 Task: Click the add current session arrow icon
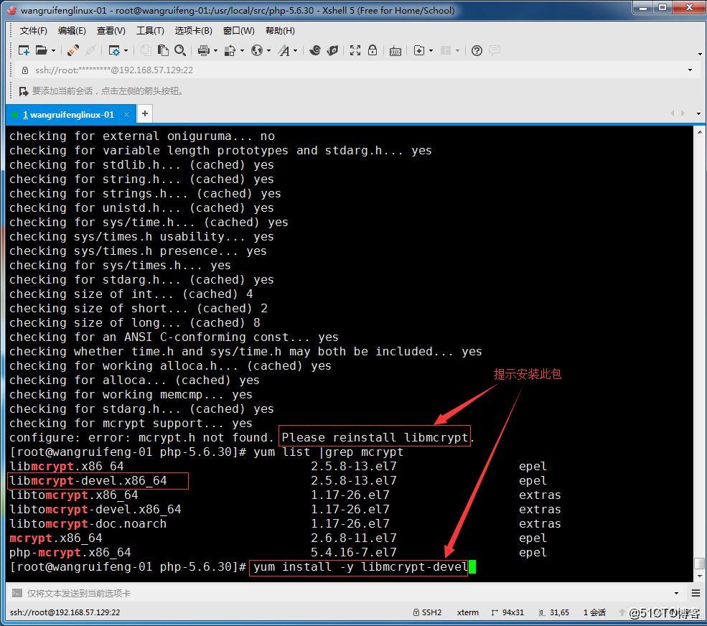[x=24, y=92]
